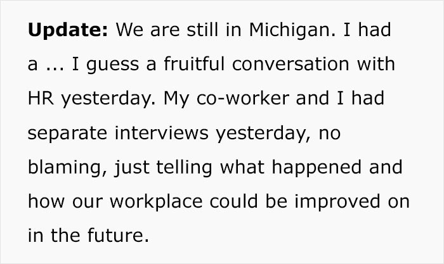The image size is (444, 264).
Task: Click the word "guess"
Action: point(113,65)
